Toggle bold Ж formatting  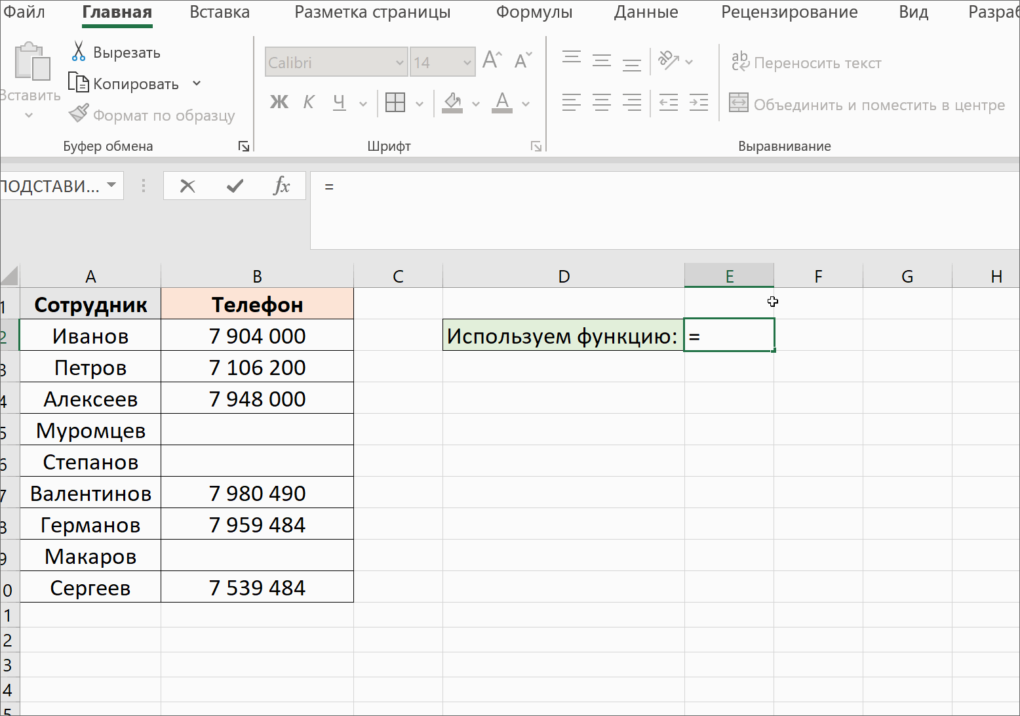click(x=279, y=102)
